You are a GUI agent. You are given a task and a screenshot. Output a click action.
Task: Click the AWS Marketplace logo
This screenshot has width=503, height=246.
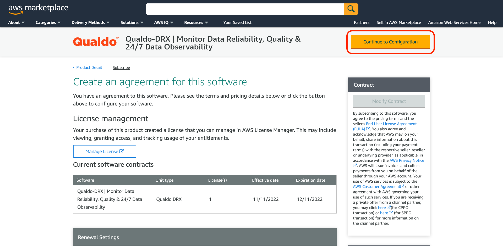[38, 9]
